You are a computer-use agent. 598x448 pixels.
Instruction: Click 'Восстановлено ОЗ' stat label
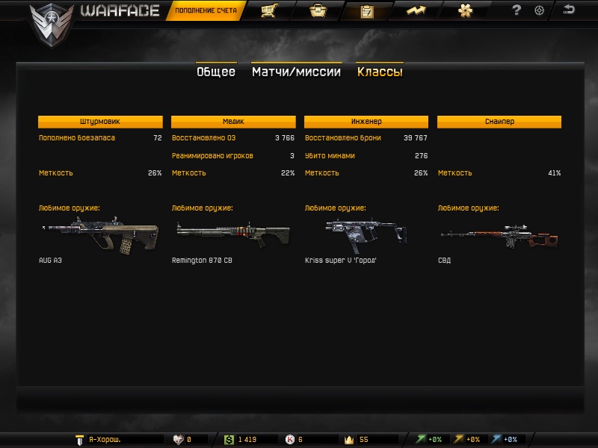(x=203, y=138)
